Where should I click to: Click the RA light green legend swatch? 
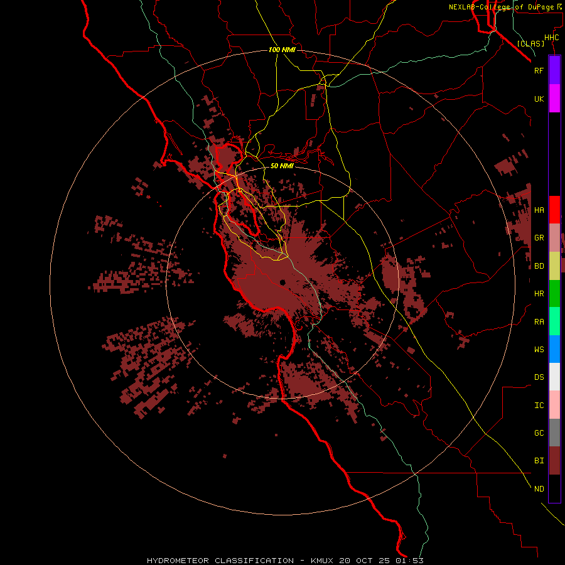(554, 321)
